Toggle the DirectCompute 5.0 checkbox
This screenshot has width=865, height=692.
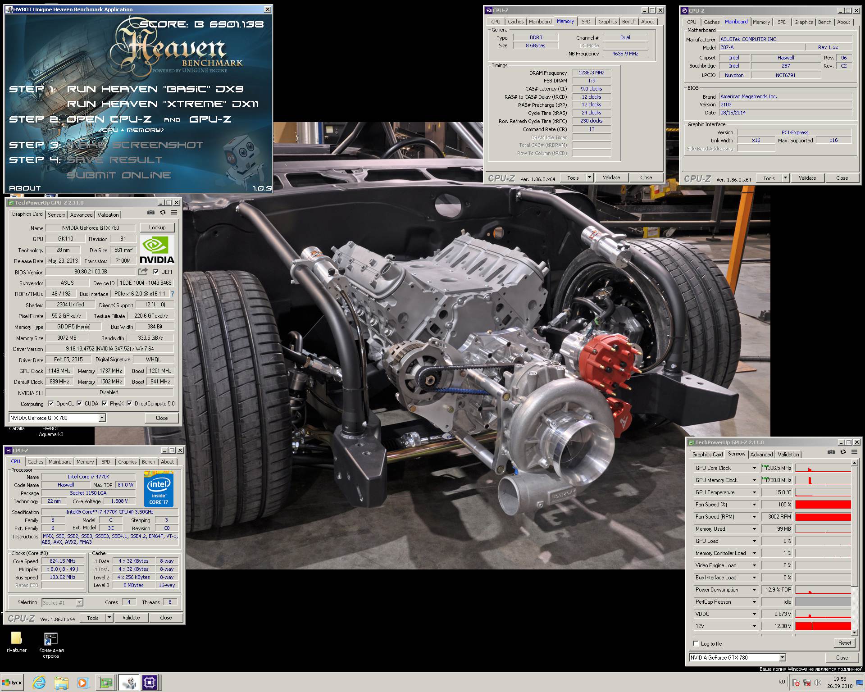[129, 404]
